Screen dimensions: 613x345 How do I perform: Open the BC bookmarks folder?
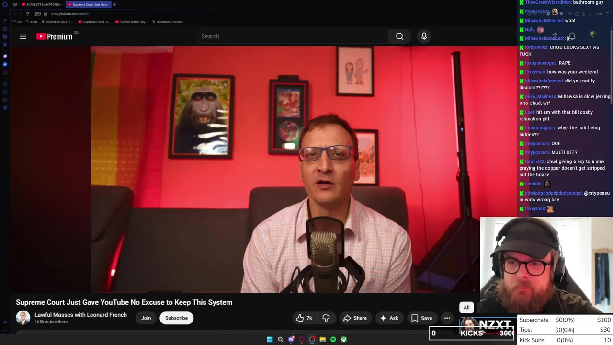click(x=17, y=22)
